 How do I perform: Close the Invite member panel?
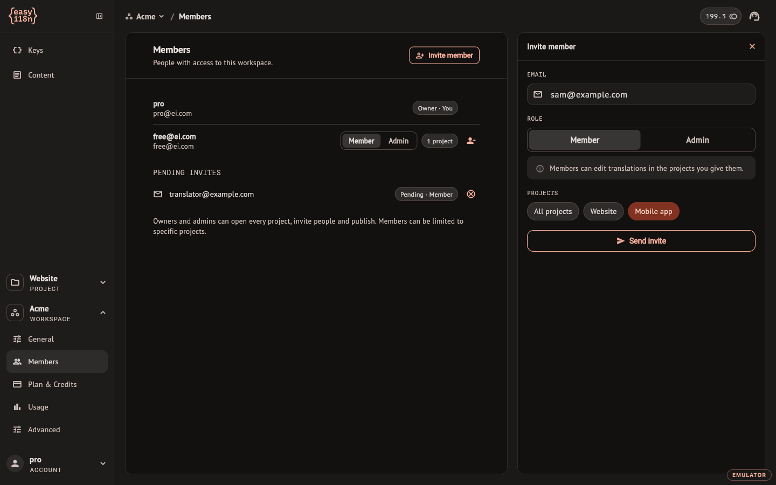click(x=752, y=46)
